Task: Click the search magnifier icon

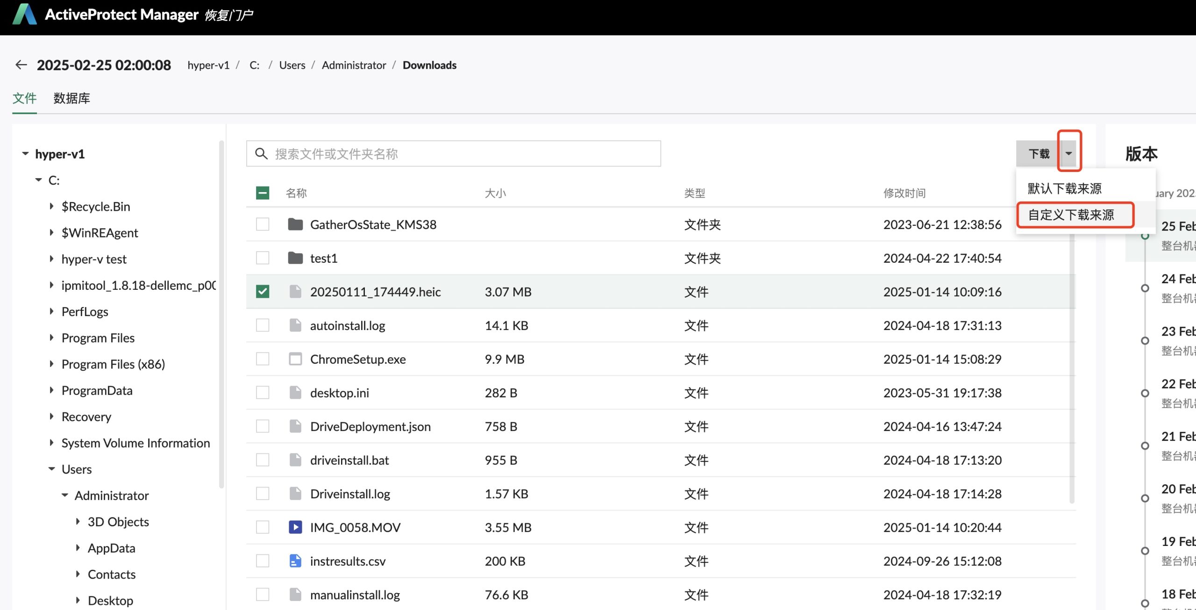Action: click(261, 154)
